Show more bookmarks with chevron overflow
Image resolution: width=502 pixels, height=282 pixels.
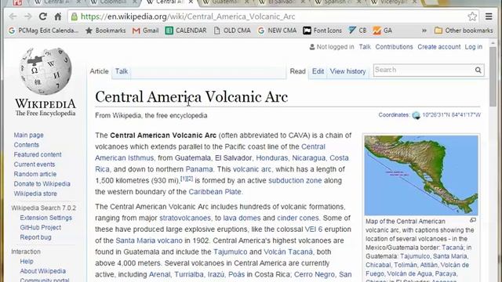[x=424, y=31]
